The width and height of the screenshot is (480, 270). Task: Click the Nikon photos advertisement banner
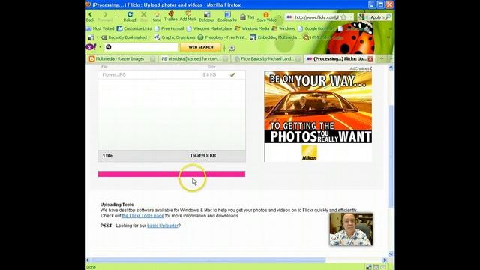(318, 116)
